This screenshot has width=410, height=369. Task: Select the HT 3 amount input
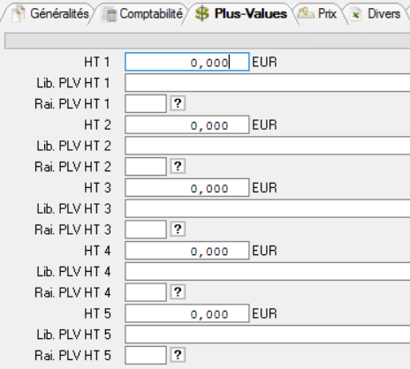[187, 188]
